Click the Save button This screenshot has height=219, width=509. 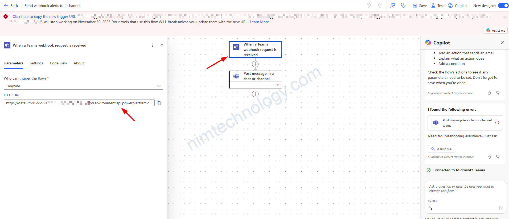420,6
